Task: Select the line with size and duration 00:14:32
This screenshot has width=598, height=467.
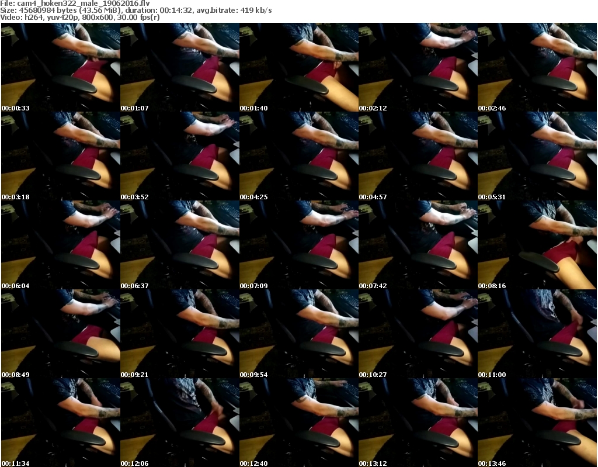Action: pyautogui.click(x=135, y=11)
